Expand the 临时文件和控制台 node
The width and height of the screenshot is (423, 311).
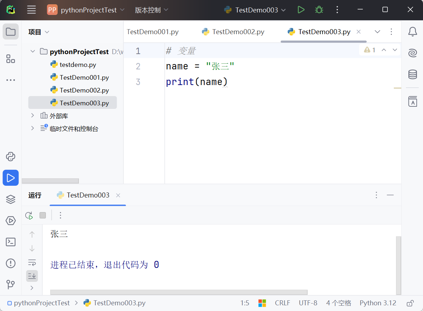point(33,128)
